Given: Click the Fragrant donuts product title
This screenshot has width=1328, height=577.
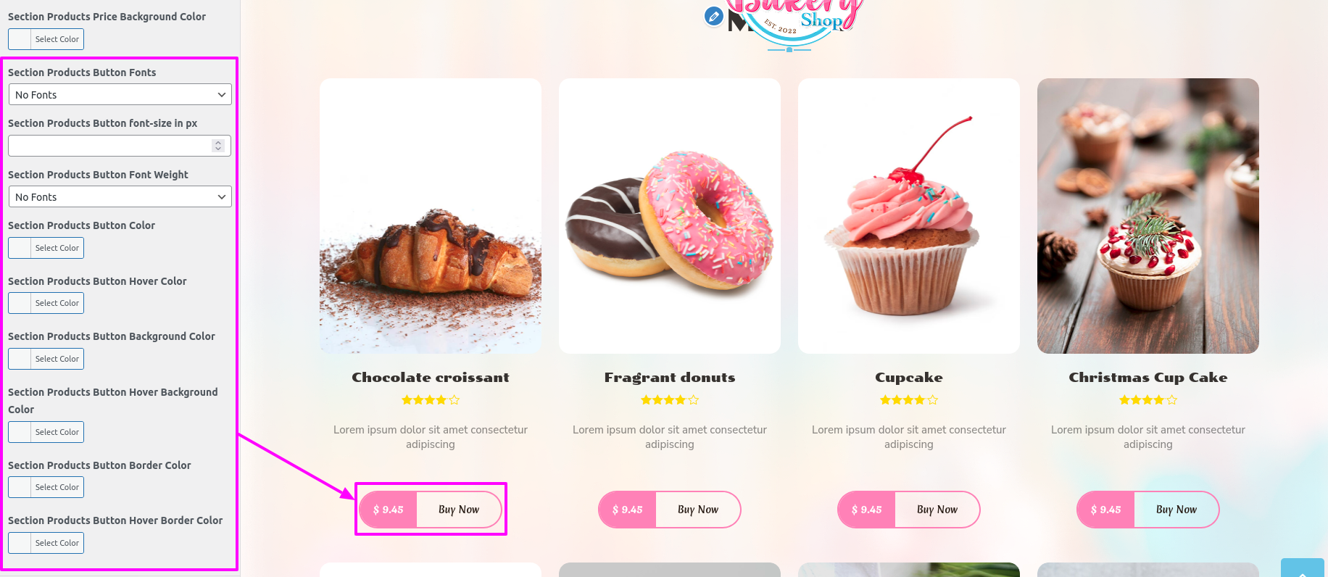Looking at the screenshot, I should pyautogui.click(x=670, y=378).
